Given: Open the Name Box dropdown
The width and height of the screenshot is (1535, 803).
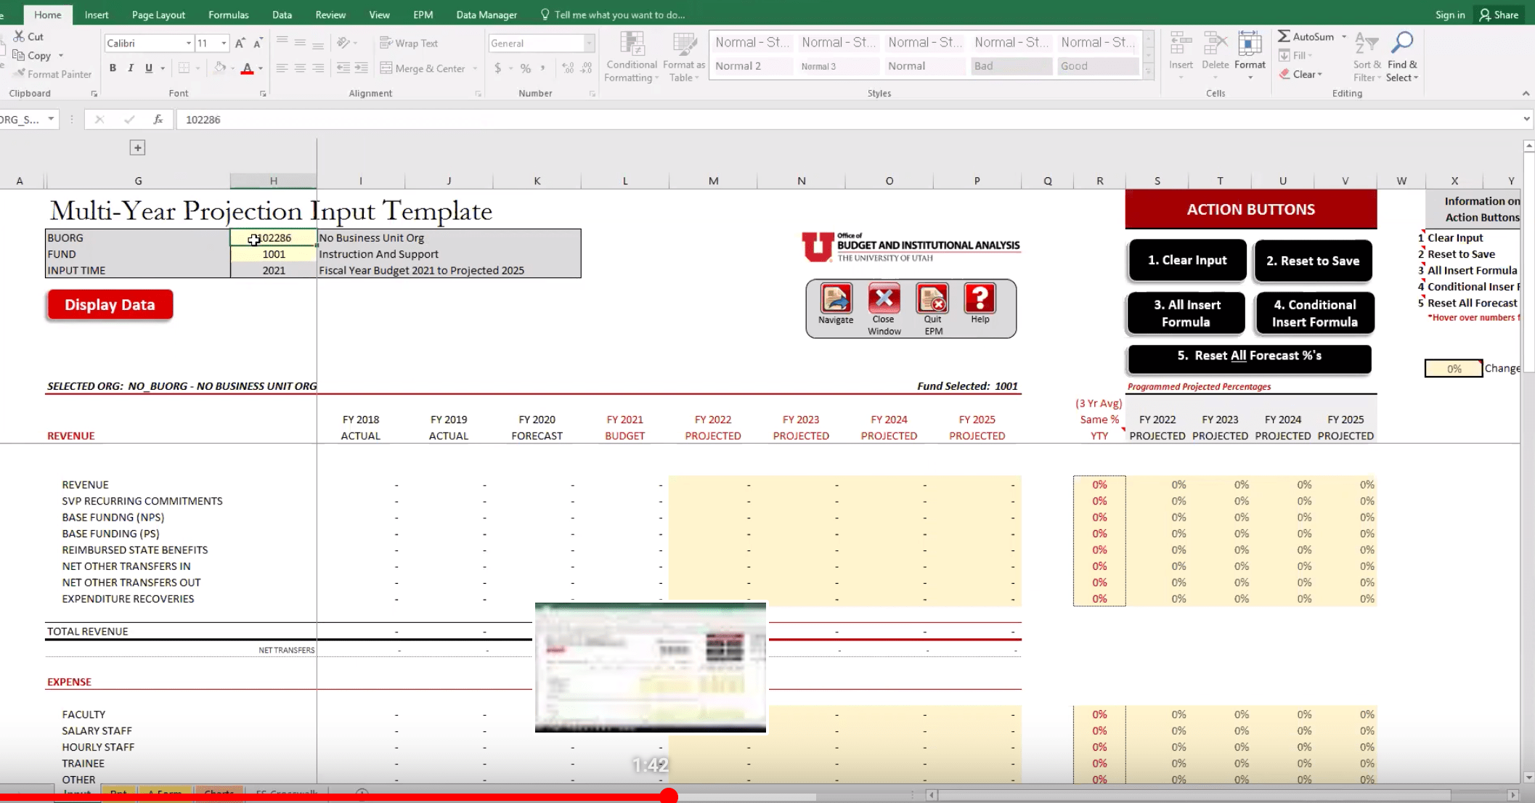Looking at the screenshot, I should click(51, 119).
